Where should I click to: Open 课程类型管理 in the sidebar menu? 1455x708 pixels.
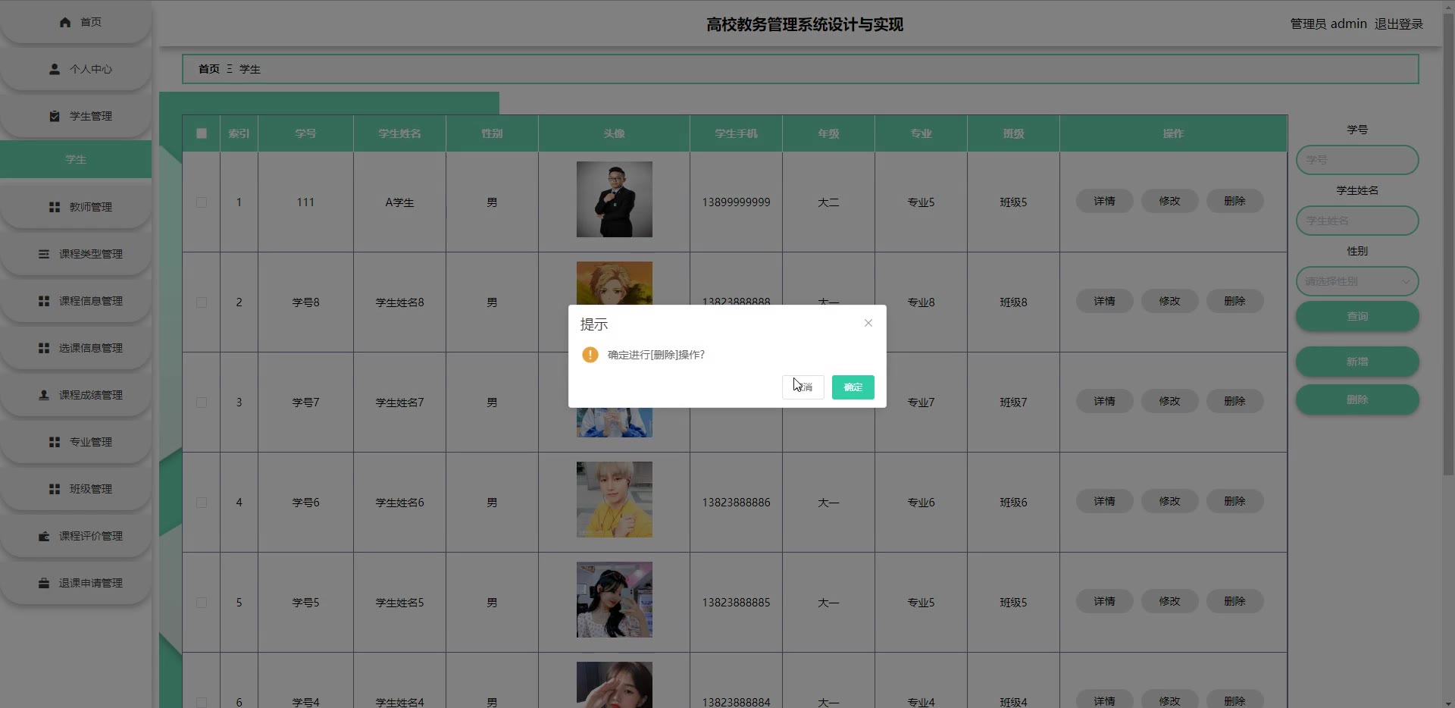(x=76, y=254)
